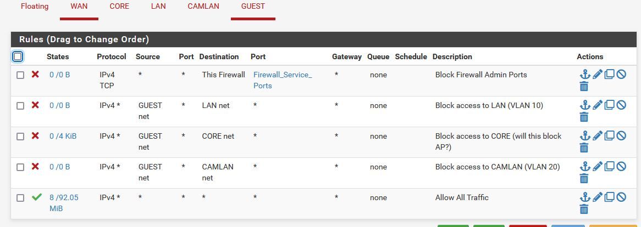641x227 pixels.
Task: Click anchor icon of Allow All Traffic rule
Action: (585, 197)
